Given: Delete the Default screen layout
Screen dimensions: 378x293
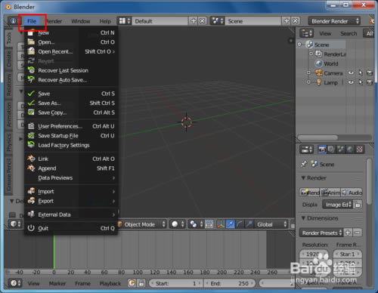Looking at the screenshot, I should pyautogui.click(x=202, y=21).
